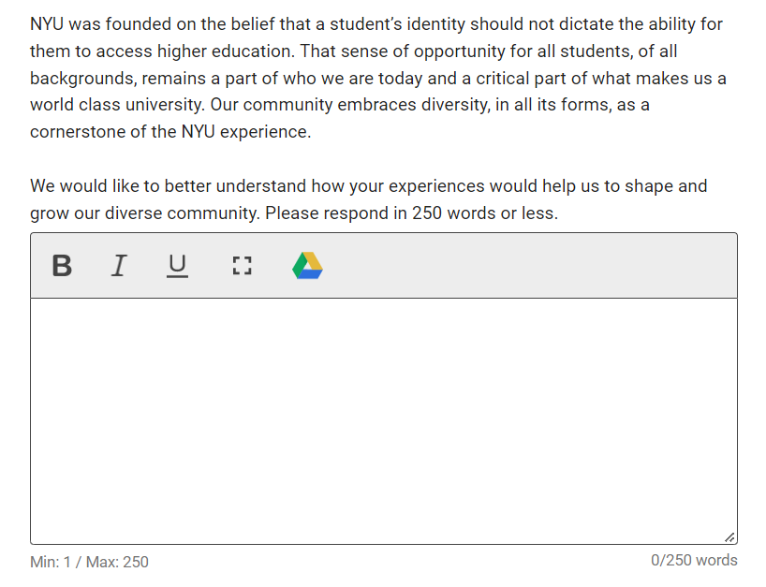This screenshot has width=766, height=587.
Task: Open the Google Drive upload icon
Action: pos(307,266)
